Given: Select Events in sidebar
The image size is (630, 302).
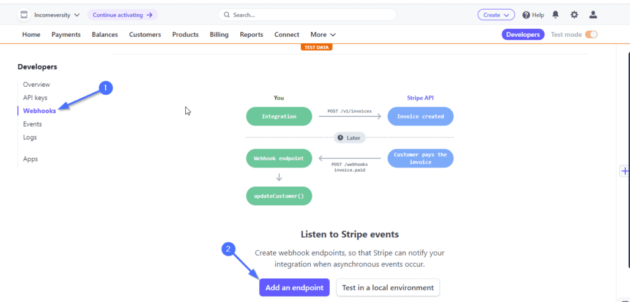Looking at the screenshot, I should [x=32, y=124].
